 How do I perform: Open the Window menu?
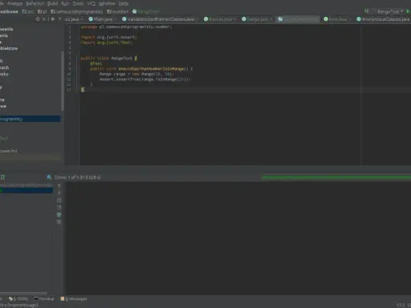[x=107, y=3]
